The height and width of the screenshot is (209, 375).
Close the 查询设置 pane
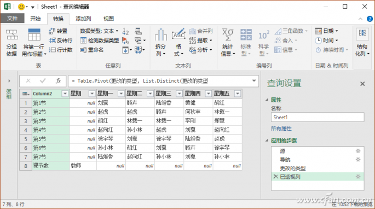362,84
